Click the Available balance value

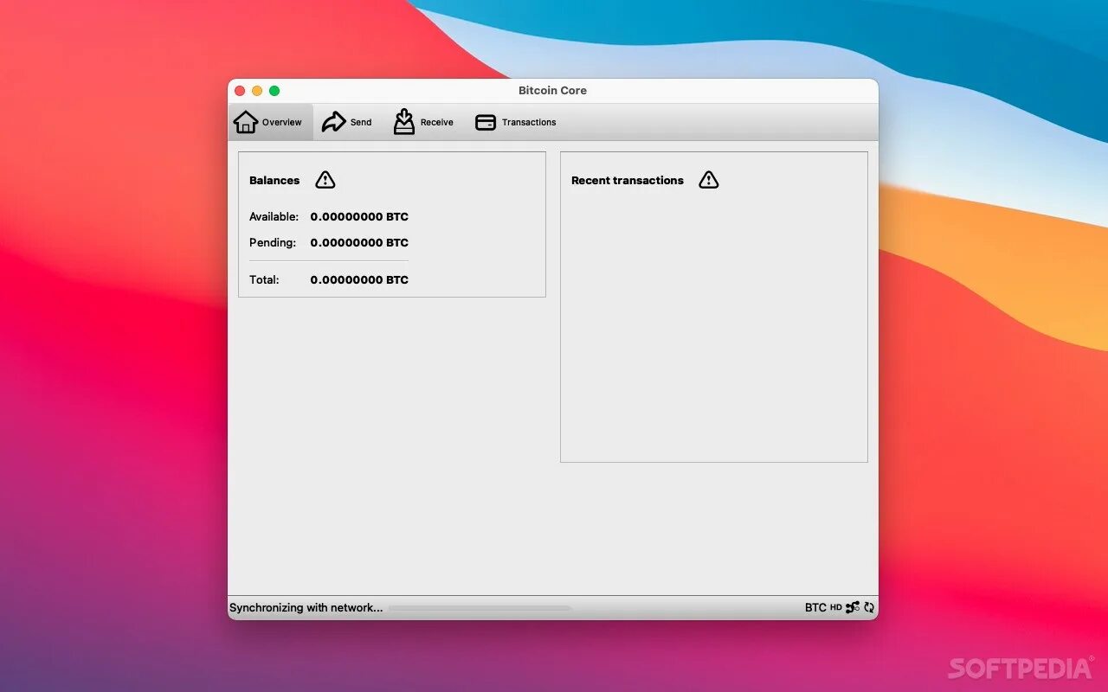click(x=359, y=216)
